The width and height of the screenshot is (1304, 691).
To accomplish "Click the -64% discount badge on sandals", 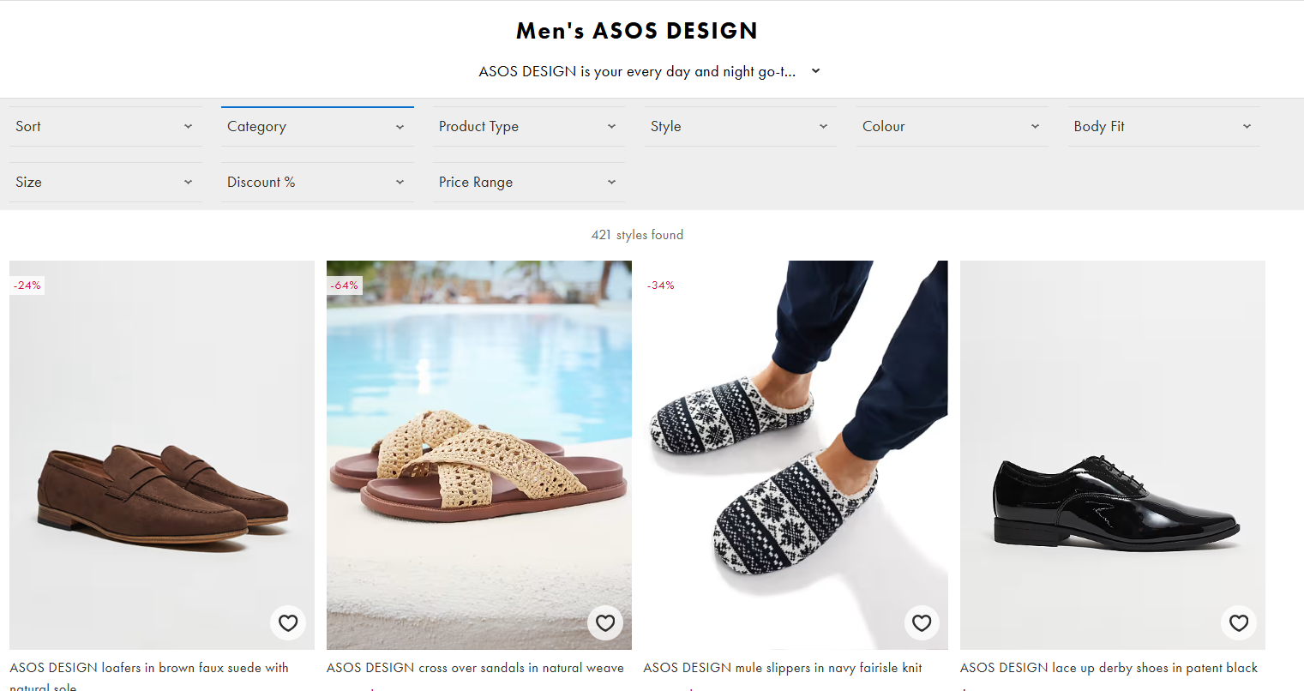I will tap(345, 285).
